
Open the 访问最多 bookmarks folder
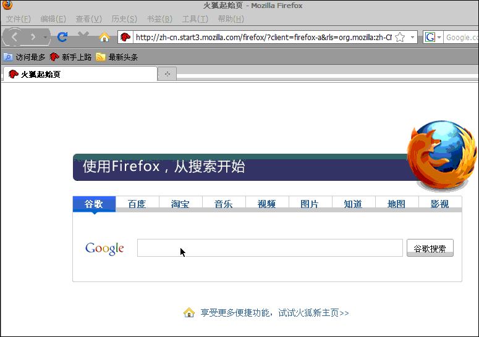(25, 57)
